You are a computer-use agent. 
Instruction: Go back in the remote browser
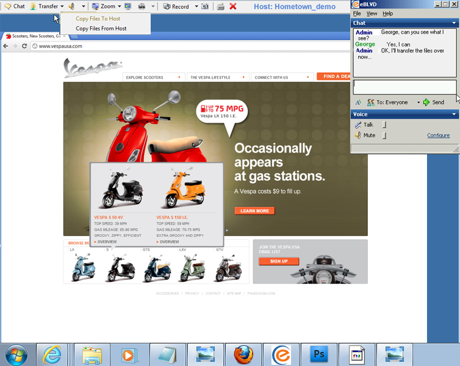(5, 46)
